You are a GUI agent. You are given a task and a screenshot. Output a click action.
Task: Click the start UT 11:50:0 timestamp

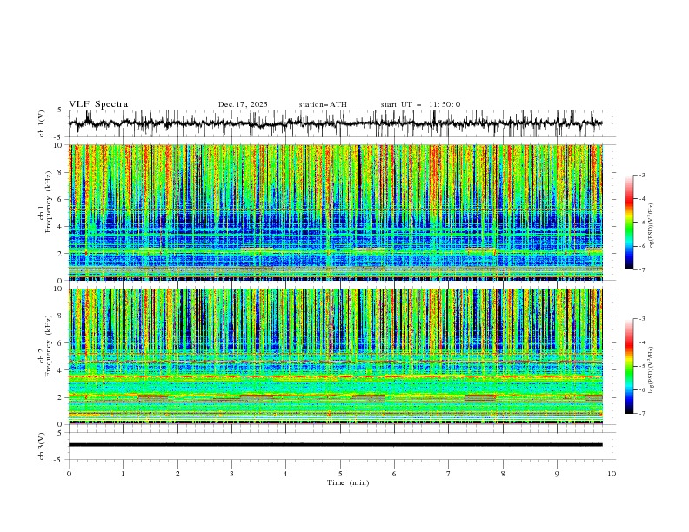pyautogui.click(x=420, y=104)
